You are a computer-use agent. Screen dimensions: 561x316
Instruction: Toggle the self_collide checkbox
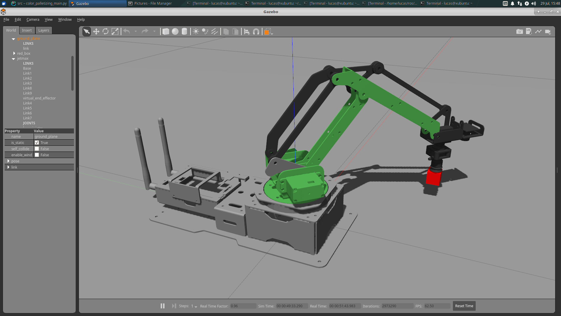(37, 149)
